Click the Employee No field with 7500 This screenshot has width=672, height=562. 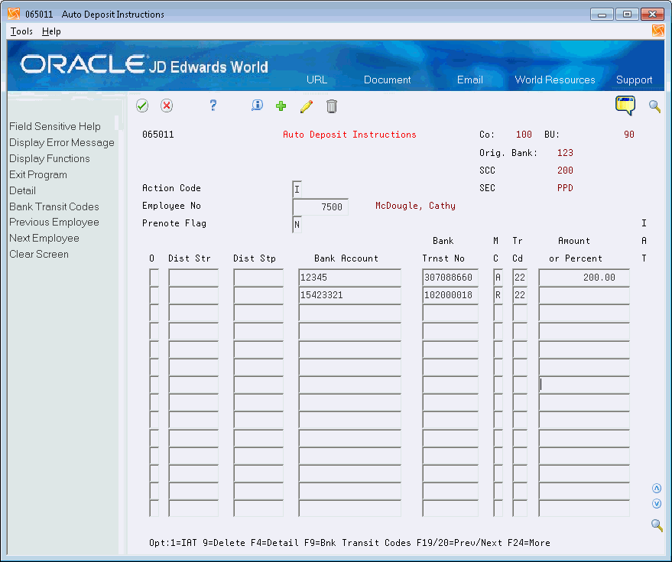[320, 206]
